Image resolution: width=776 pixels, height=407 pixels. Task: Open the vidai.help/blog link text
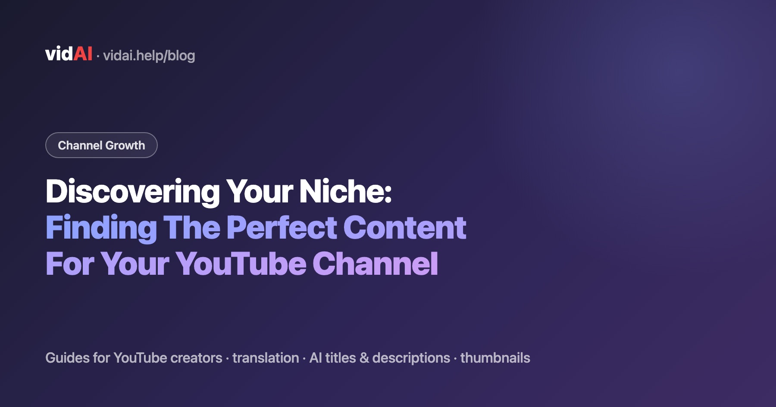coord(149,56)
